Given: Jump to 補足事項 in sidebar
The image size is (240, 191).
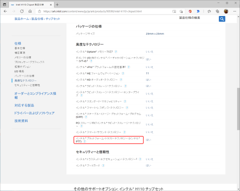Looking at the screenshot, I should click(19, 53).
